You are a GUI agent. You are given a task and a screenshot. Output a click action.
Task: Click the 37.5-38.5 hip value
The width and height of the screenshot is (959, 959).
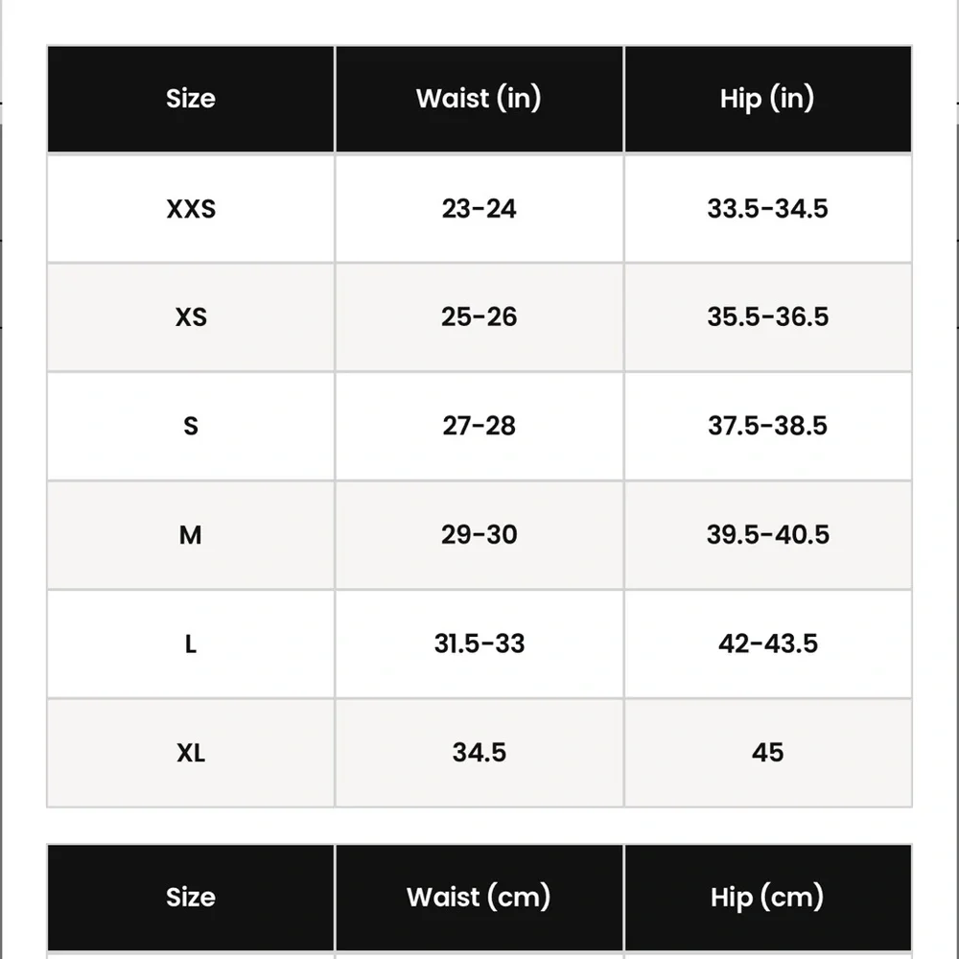[x=767, y=427]
